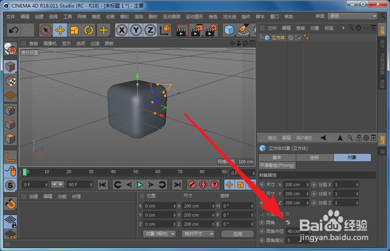The image size is (390, 251).
Task: Click the 圆角半径 animation radio dot
Action: click(262, 231)
